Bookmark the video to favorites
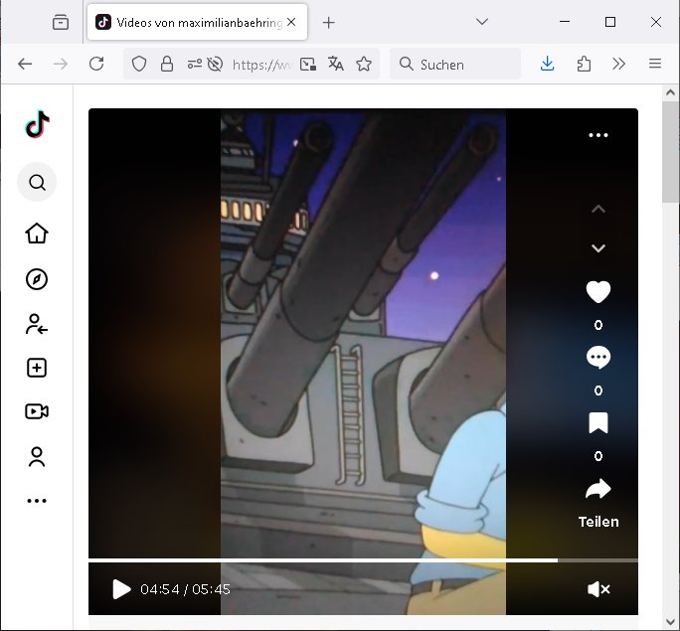The width and height of the screenshot is (680, 631). [x=598, y=423]
